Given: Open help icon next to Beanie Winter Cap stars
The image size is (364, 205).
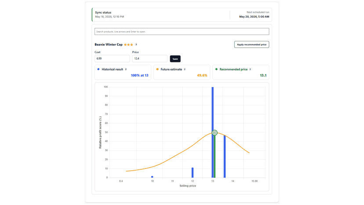Looking at the screenshot, I should (136, 44).
